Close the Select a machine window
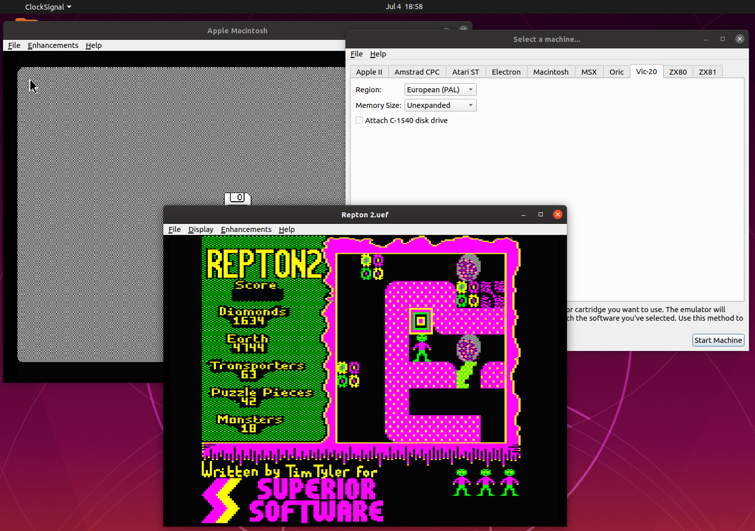The height and width of the screenshot is (531, 755). coord(739,39)
